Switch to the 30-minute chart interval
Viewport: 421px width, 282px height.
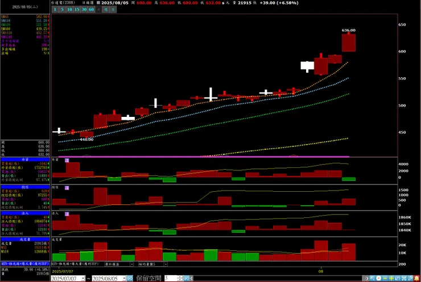coord(84,10)
